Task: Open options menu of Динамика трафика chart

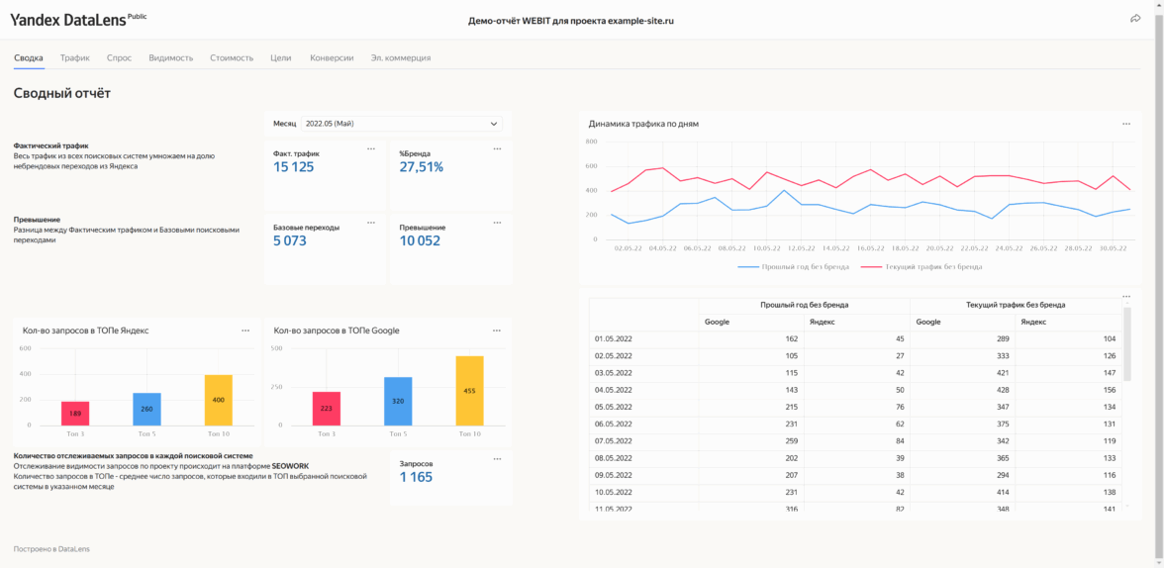Action: coord(1125,124)
